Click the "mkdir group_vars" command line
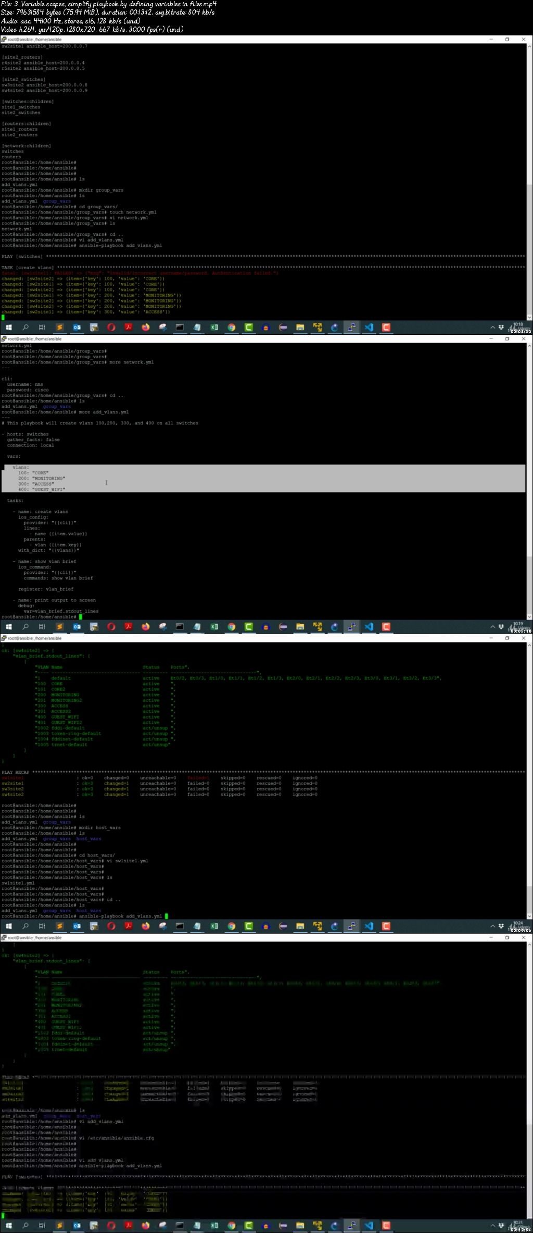Image resolution: width=533 pixels, height=1233 pixels. (x=62, y=190)
